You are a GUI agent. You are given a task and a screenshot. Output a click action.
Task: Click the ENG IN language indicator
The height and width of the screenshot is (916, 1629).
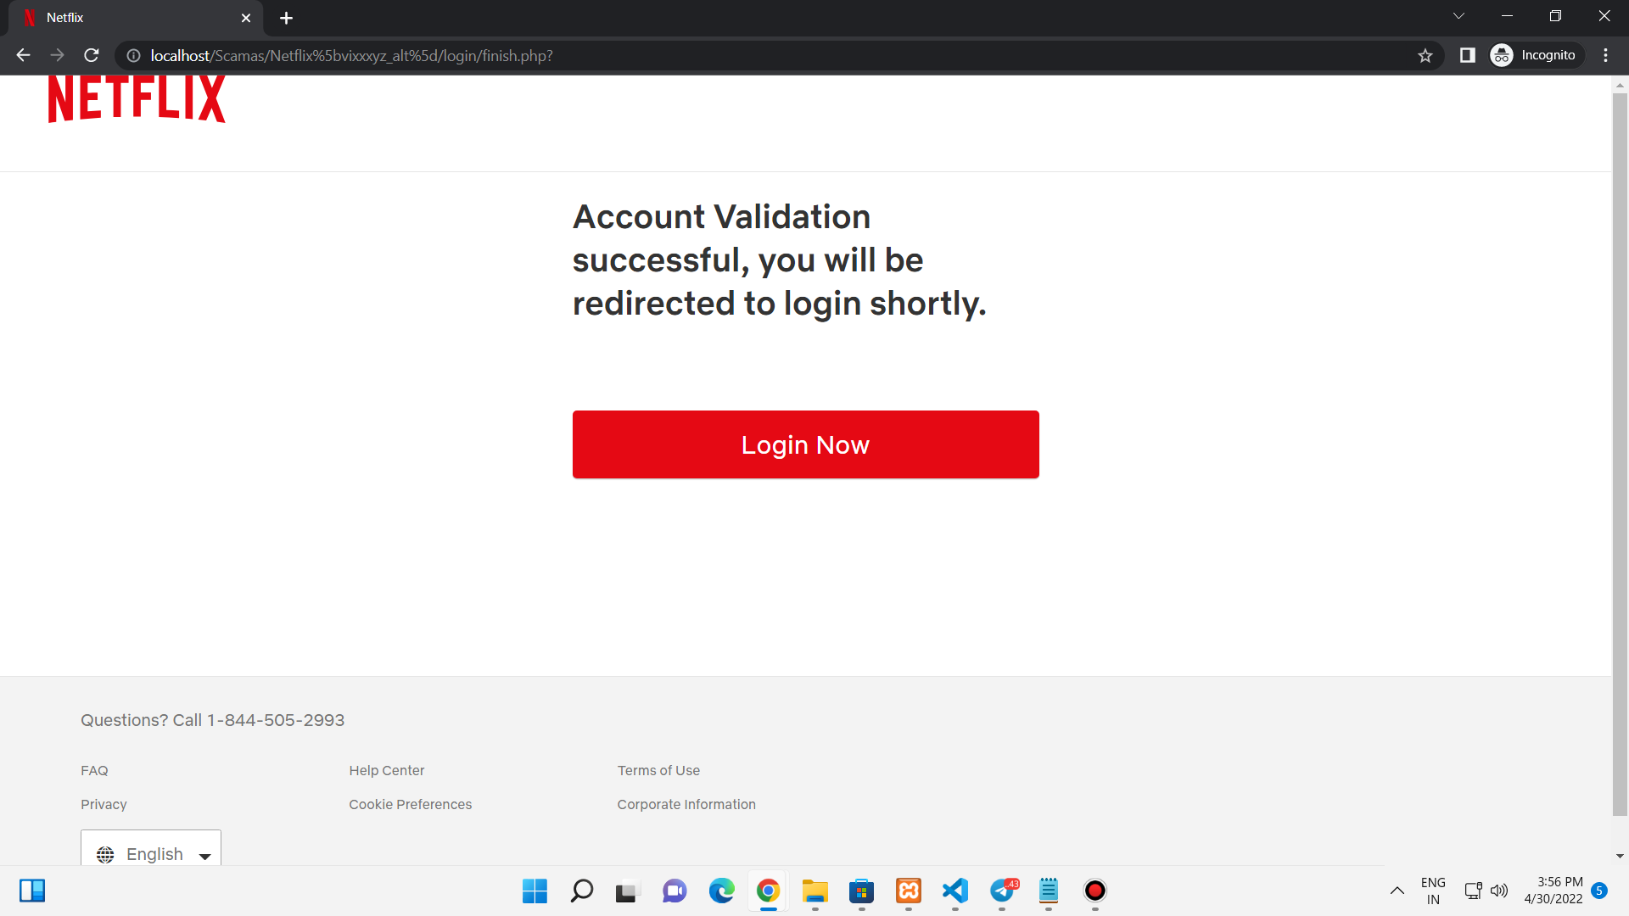tap(1433, 891)
